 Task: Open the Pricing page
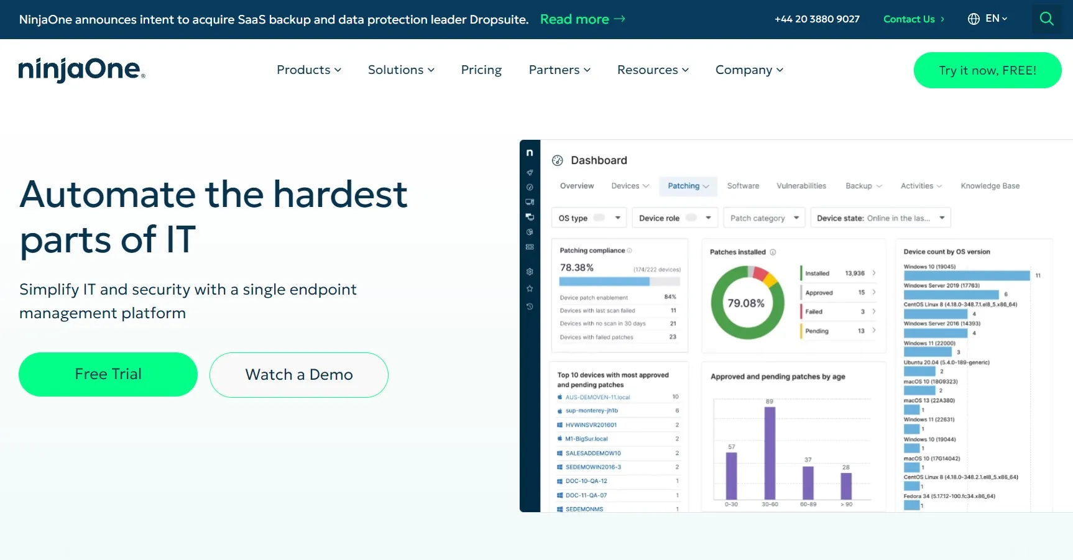click(x=481, y=70)
